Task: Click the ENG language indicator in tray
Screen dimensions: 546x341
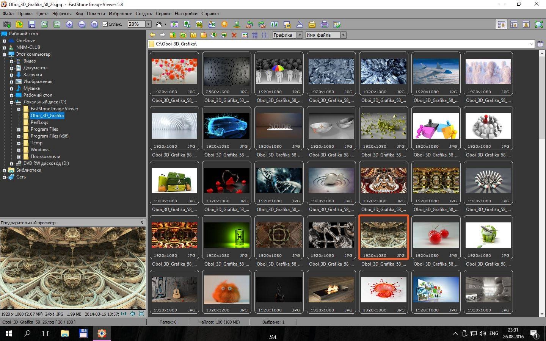Action: [x=494, y=333]
